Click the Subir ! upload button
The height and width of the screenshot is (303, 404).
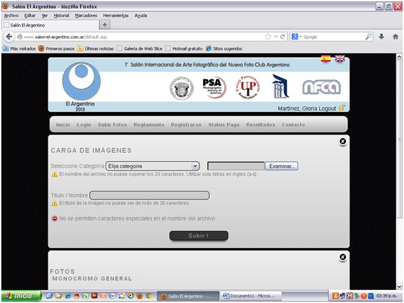pos(199,236)
